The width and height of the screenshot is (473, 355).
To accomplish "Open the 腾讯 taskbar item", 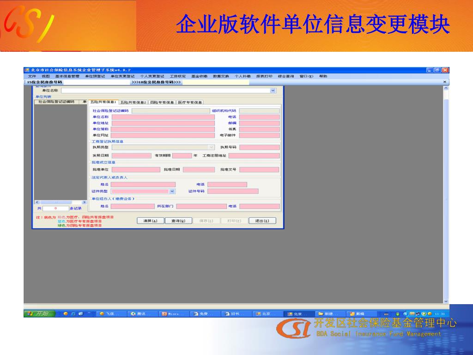I will coord(142,314).
